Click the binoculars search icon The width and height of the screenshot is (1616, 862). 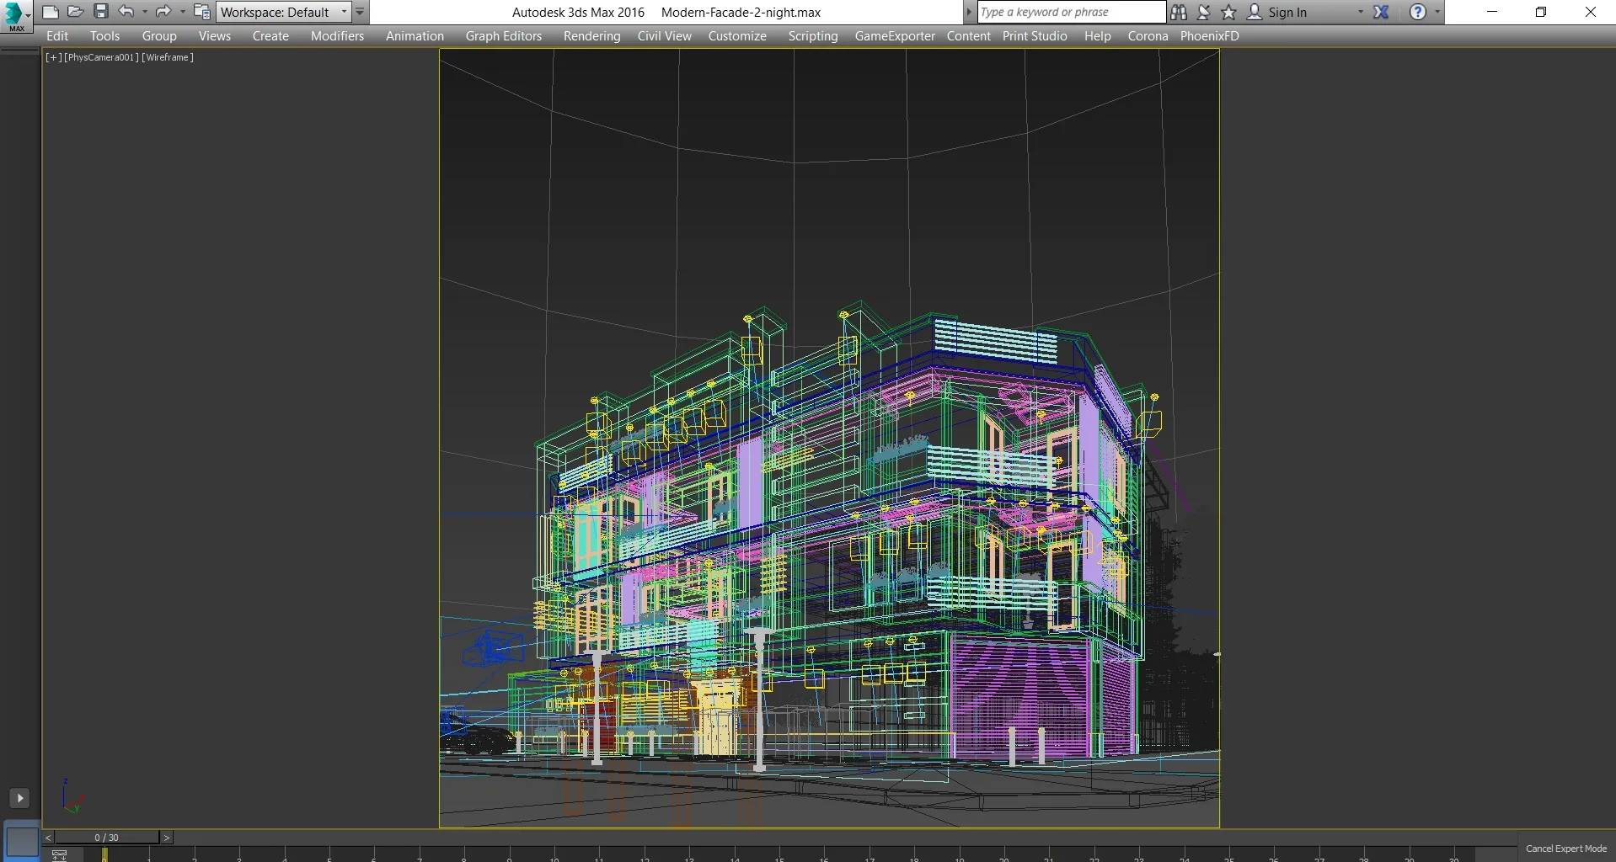click(x=1179, y=12)
